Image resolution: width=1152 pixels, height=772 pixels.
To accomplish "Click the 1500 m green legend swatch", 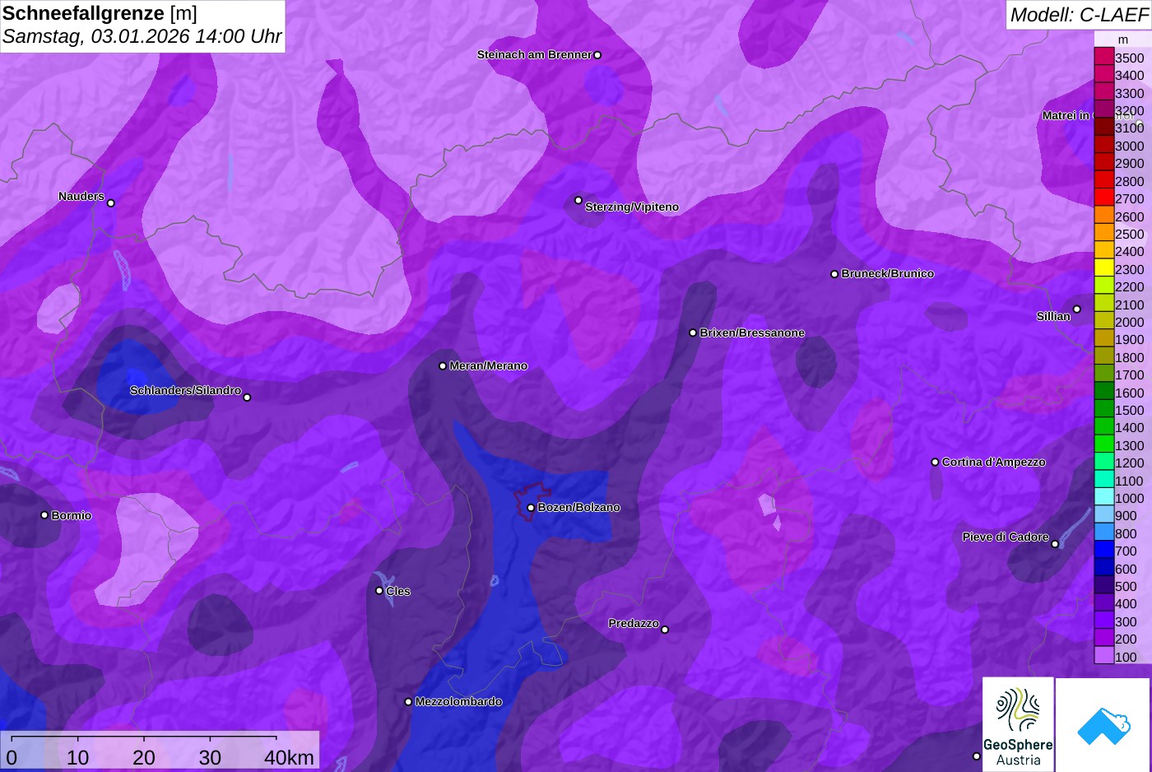I will point(1103,409).
